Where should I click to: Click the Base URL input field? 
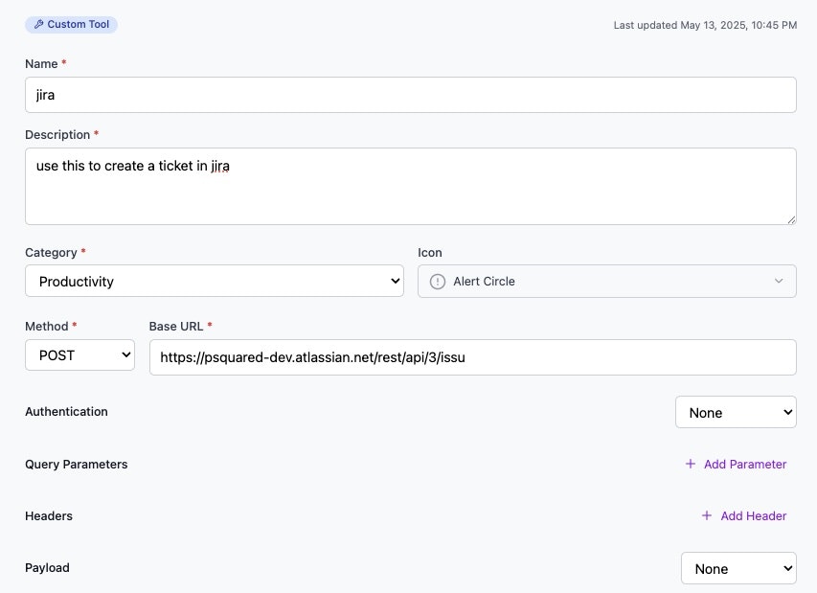click(472, 357)
